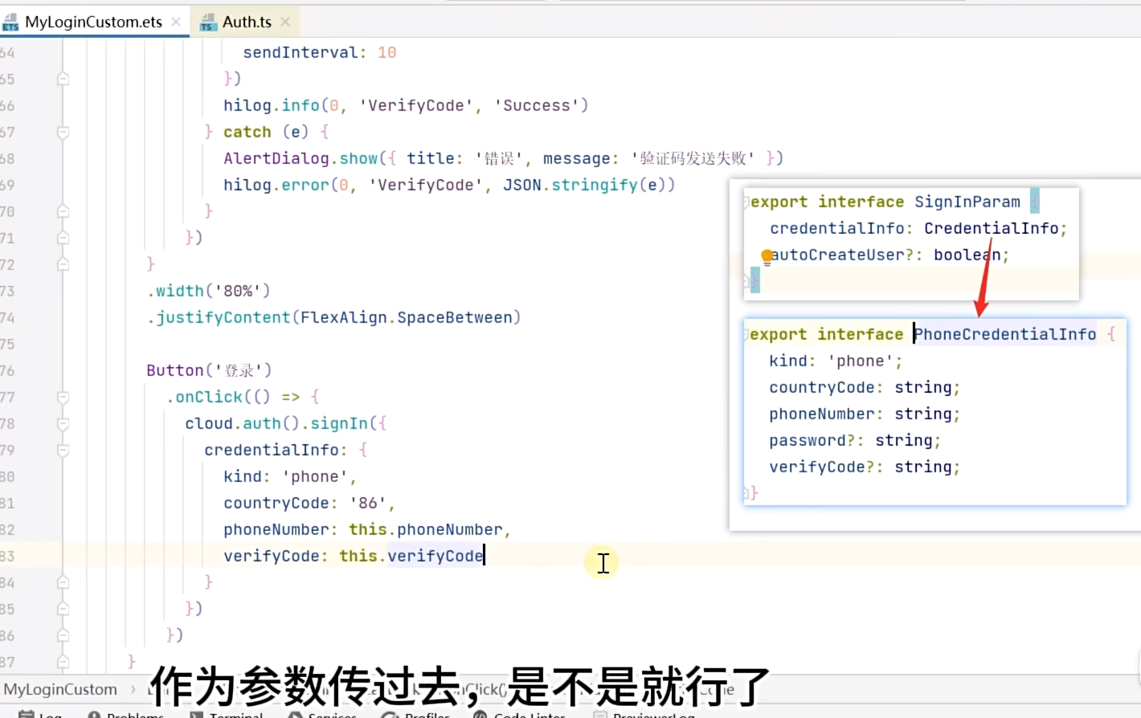1141x718 pixels.
Task: Click credentialInfo on line 79
Action: click(272, 450)
